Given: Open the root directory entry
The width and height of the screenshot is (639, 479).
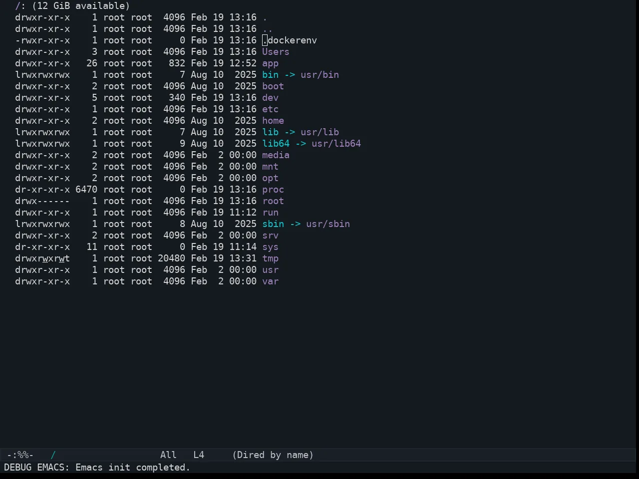Looking at the screenshot, I should 273,201.
